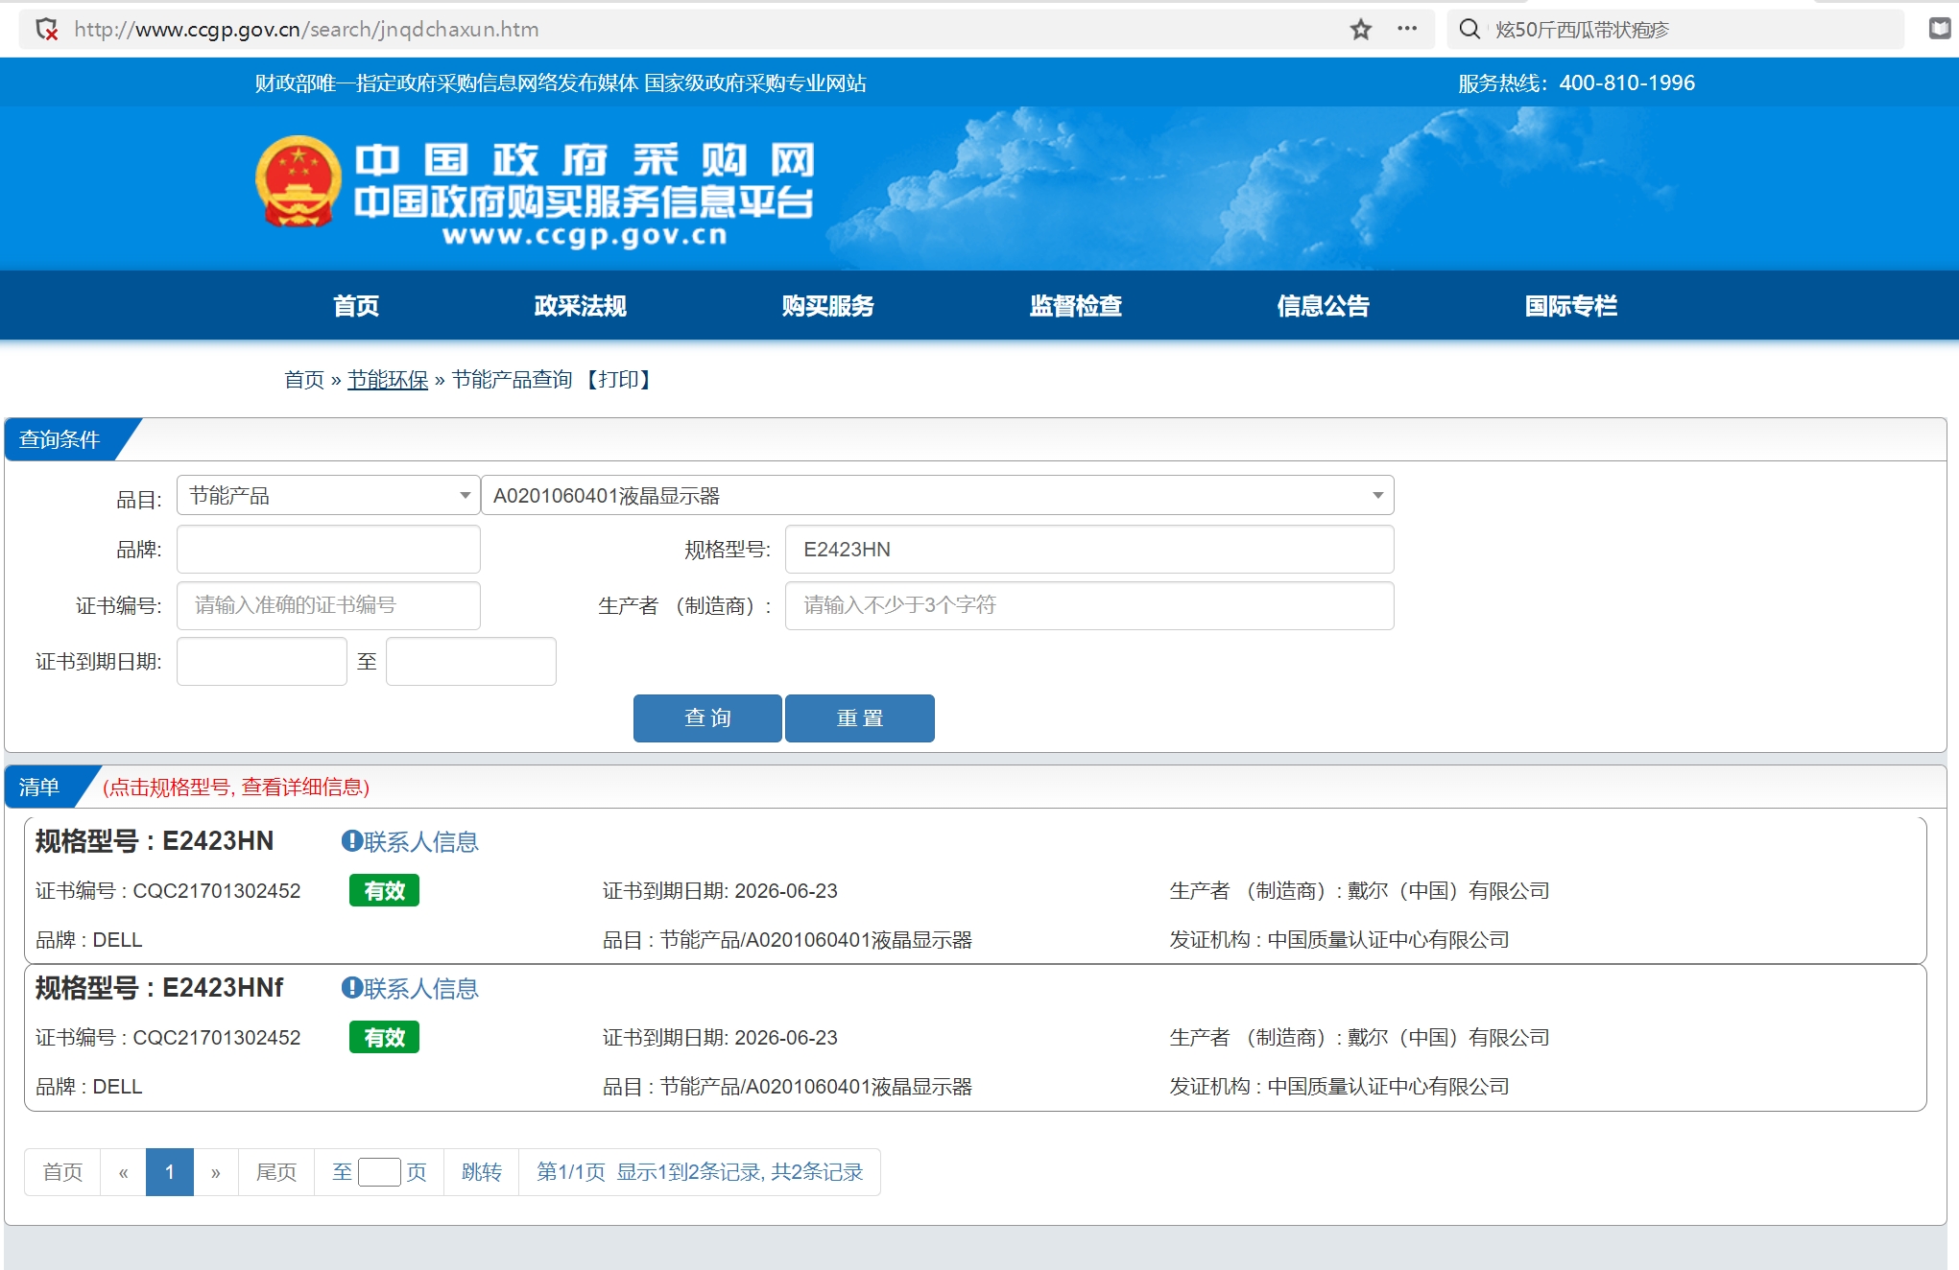Click the 【打印】 print link
Screen dimensions: 1959x1270
coord(618,380)
